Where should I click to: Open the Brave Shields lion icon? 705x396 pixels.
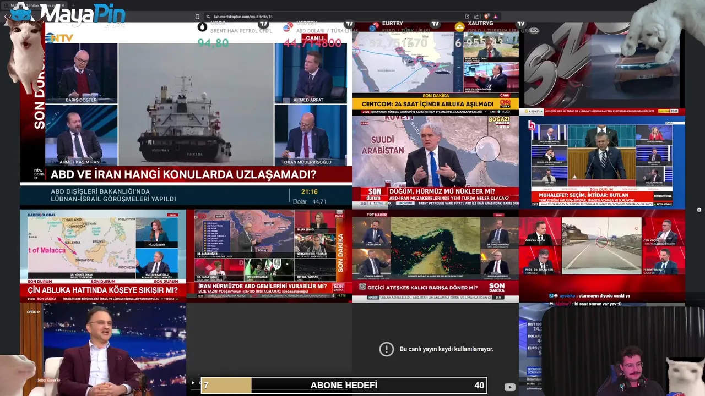pyautogui.click(x=486, y=16)
